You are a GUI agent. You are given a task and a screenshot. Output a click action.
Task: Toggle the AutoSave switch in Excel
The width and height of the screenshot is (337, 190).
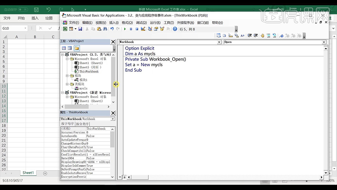coord(23,10)
